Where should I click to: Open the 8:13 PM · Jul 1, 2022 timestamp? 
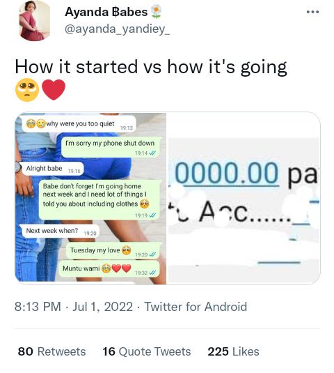pyautogui.click(x=74, y=307)
